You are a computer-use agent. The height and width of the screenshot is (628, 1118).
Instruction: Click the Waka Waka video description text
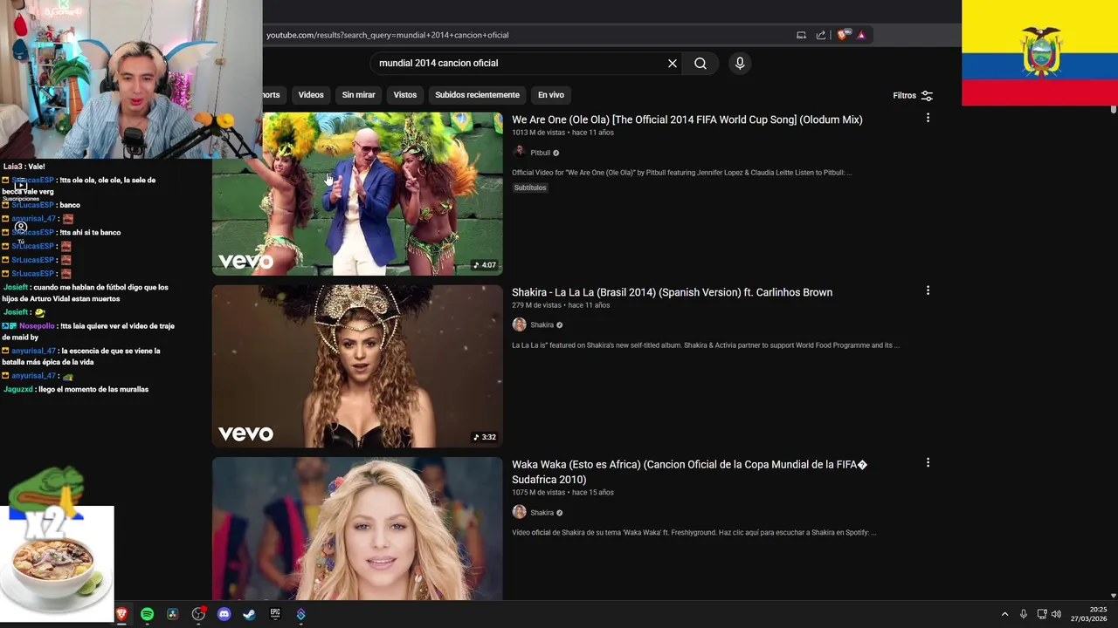[x=694, y=533]
